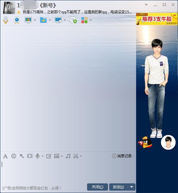Image resolution: width=178 pixels, height=193 pixels.
Task: Expand the send button options arrow
Action: coord(132,187)
